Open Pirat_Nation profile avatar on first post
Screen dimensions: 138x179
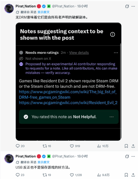coord(9,9)
